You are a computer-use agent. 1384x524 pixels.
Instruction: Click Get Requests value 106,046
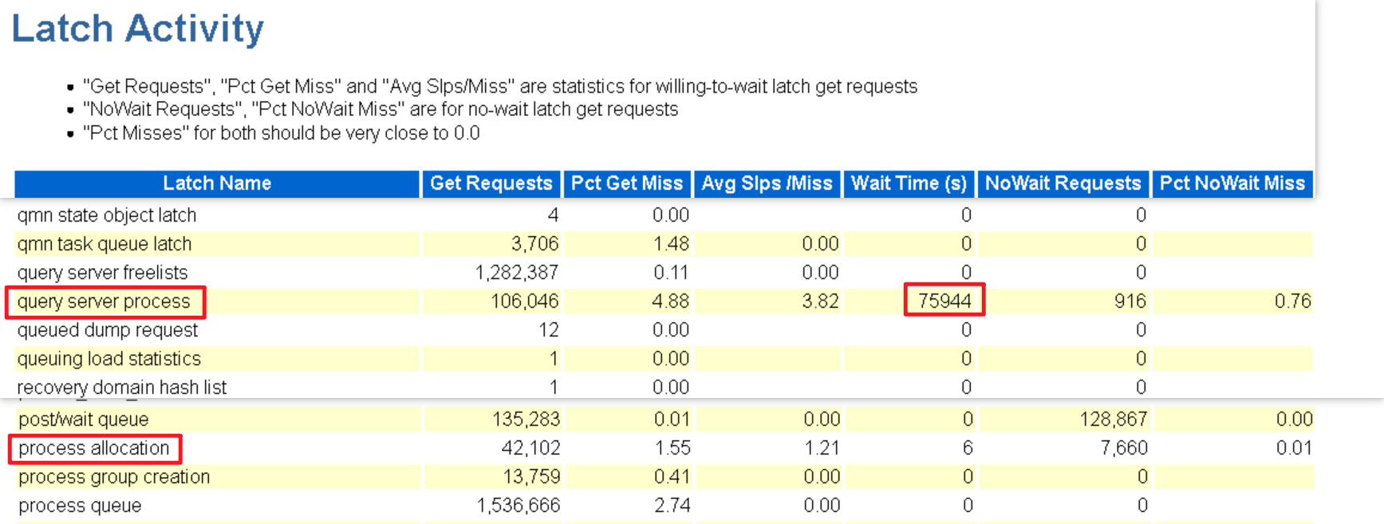[x=524, y=301]
